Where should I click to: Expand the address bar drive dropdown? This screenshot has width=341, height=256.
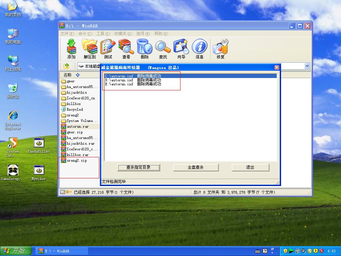(307, 66)
